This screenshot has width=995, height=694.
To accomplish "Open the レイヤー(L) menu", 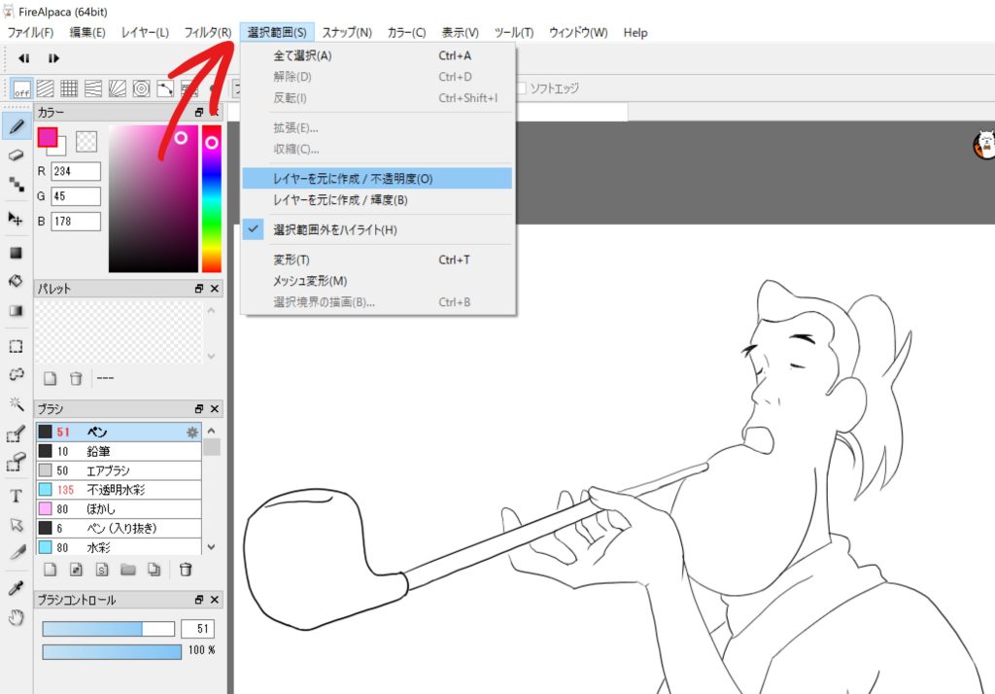I will (x=144, y=32).
